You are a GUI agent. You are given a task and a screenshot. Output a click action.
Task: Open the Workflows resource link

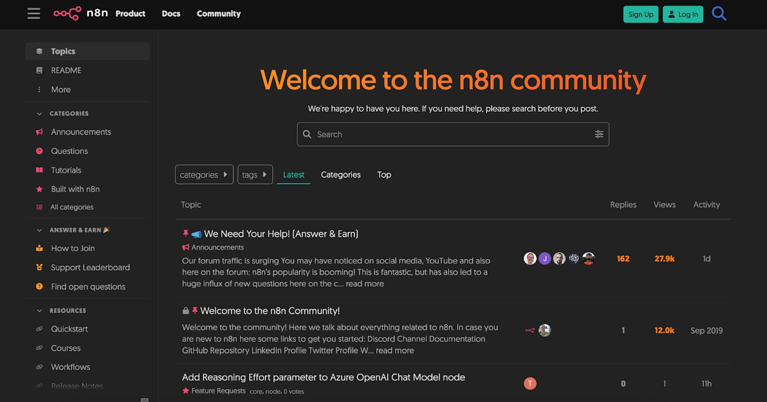87,367
